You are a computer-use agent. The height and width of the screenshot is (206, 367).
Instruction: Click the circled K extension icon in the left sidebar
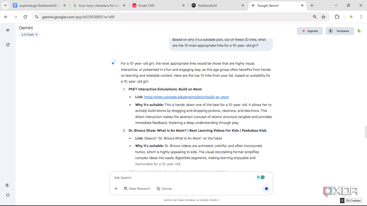click(x=8, y=185)
